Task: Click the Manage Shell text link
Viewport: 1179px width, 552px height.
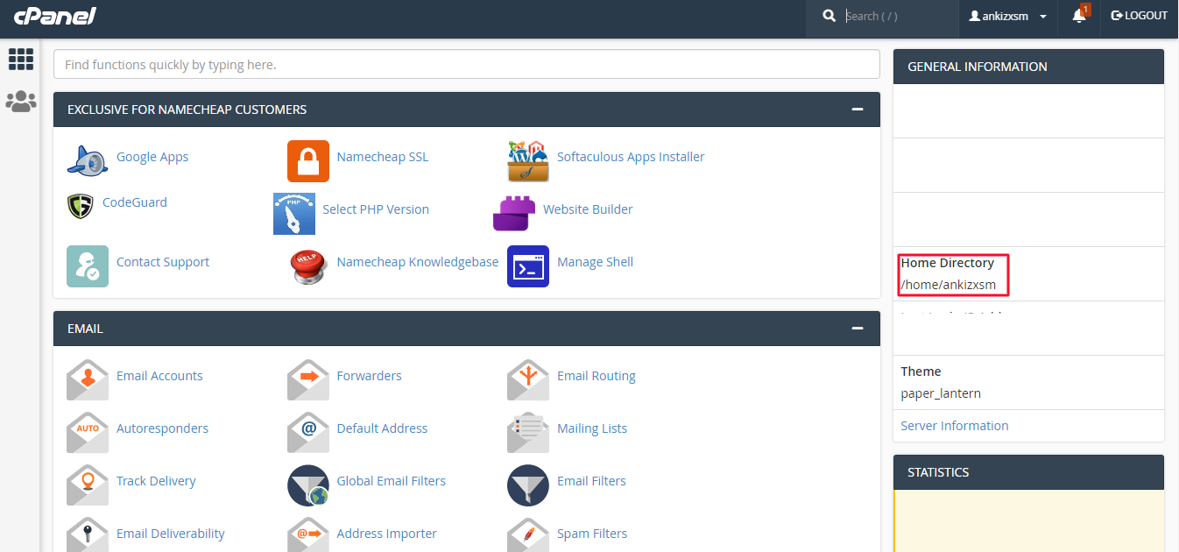Action: [x=595, y=262]
